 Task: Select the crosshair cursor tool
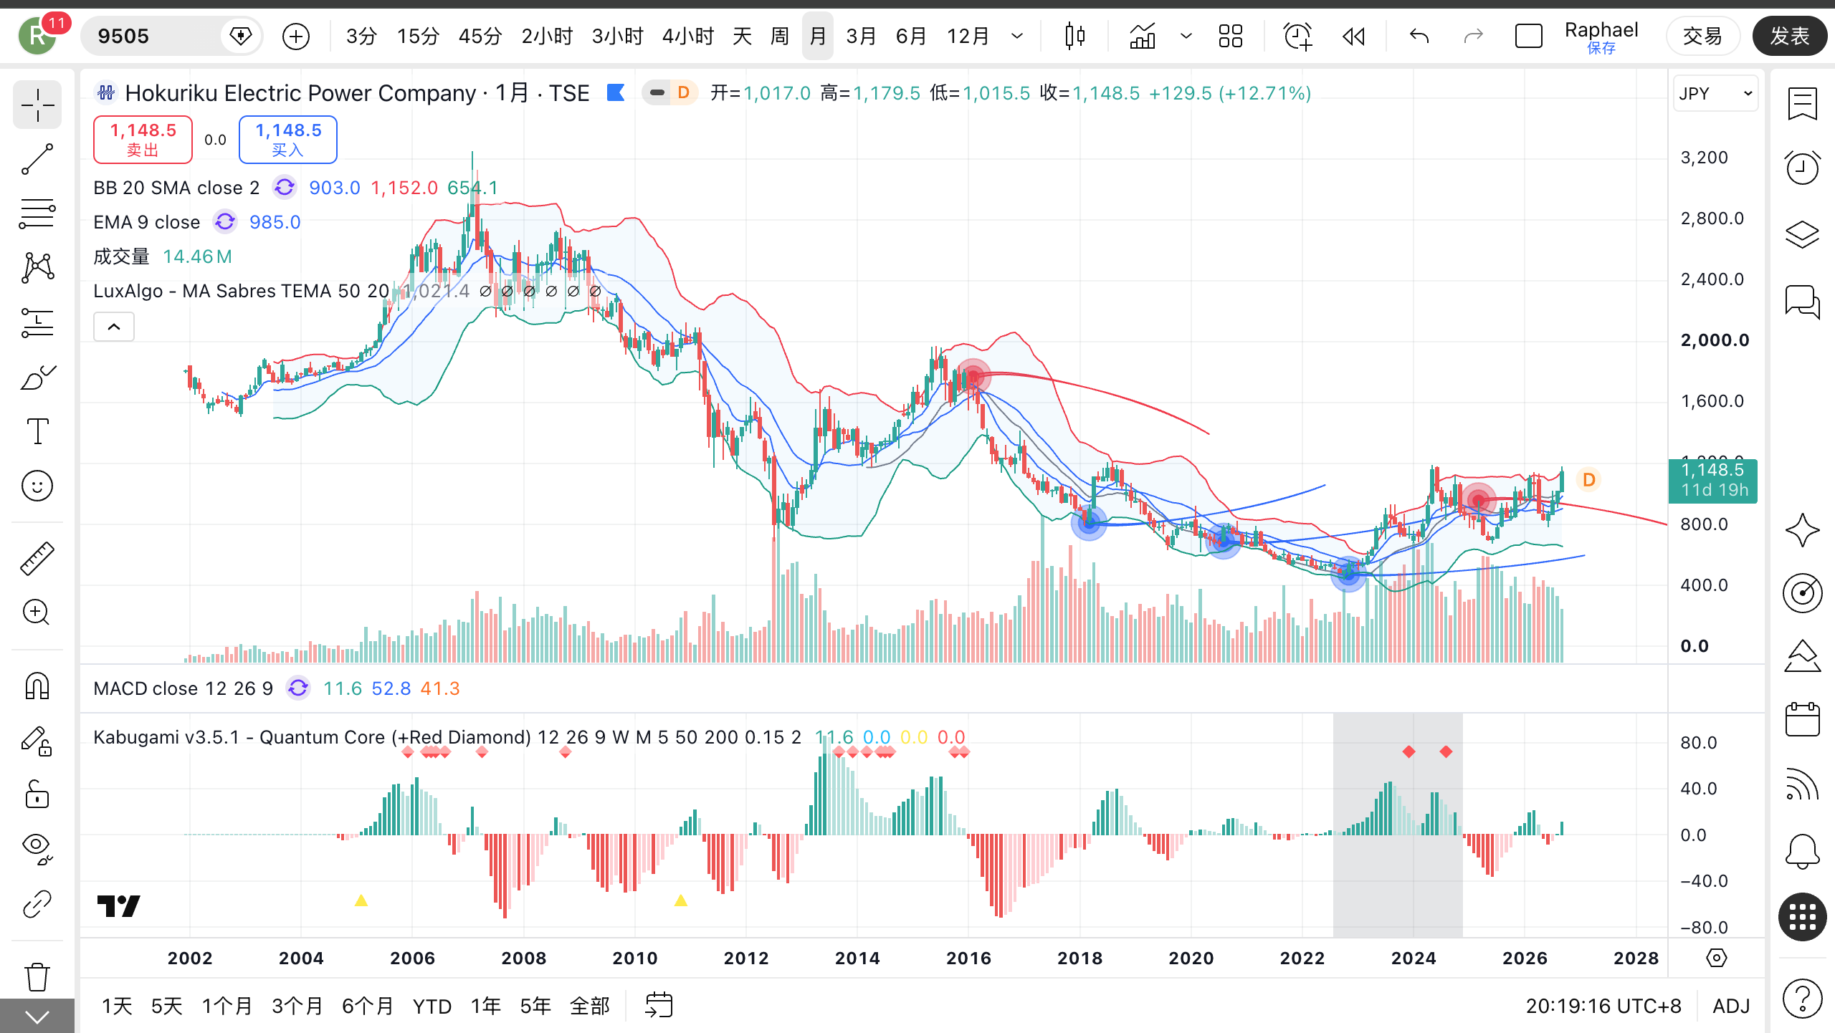click(x=37, y=106)
